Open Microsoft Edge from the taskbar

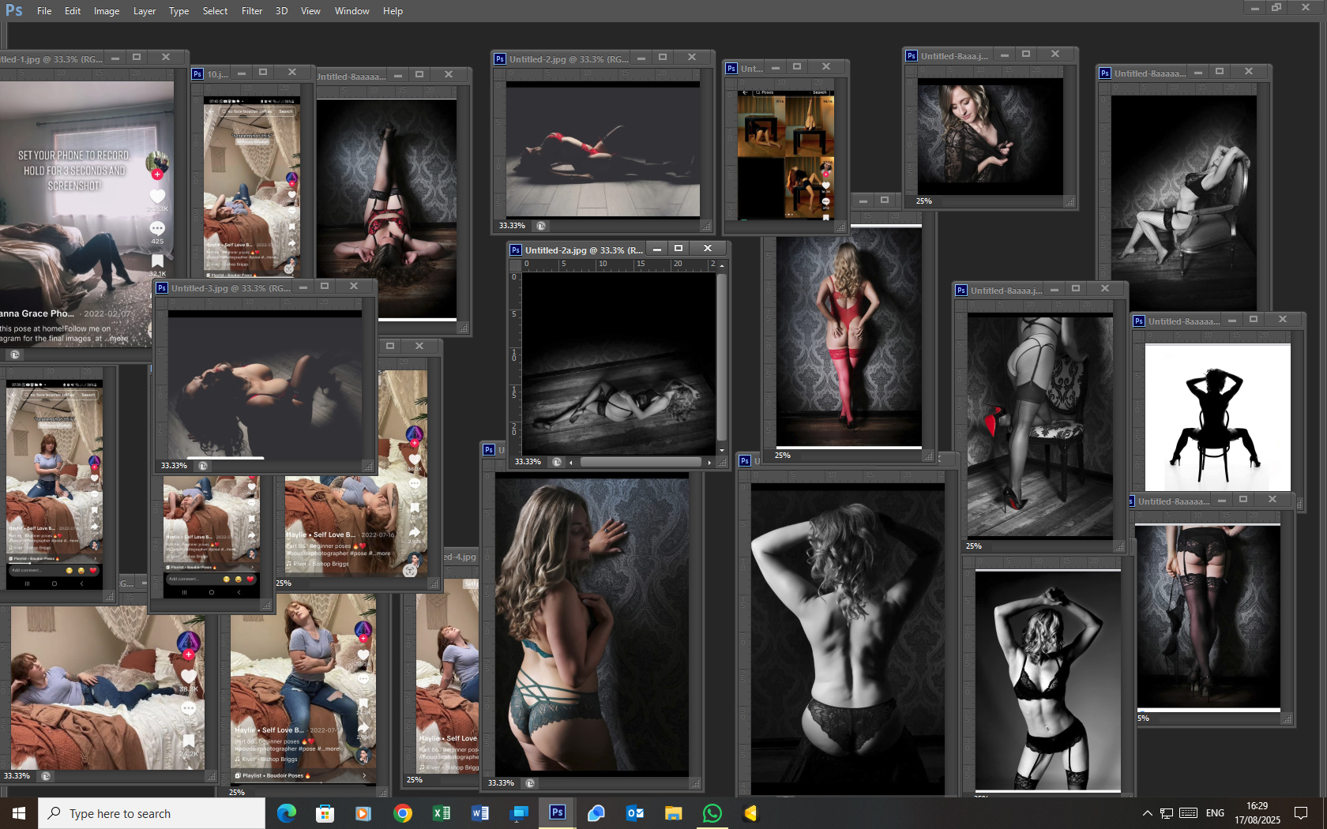pyautogui.click(x=287, y=813)
